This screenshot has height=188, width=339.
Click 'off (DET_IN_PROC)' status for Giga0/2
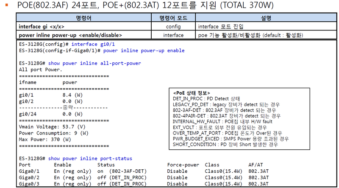122,178
